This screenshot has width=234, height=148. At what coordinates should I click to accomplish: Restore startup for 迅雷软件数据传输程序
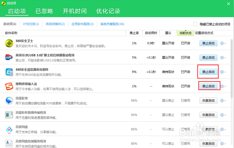(208, 115)
